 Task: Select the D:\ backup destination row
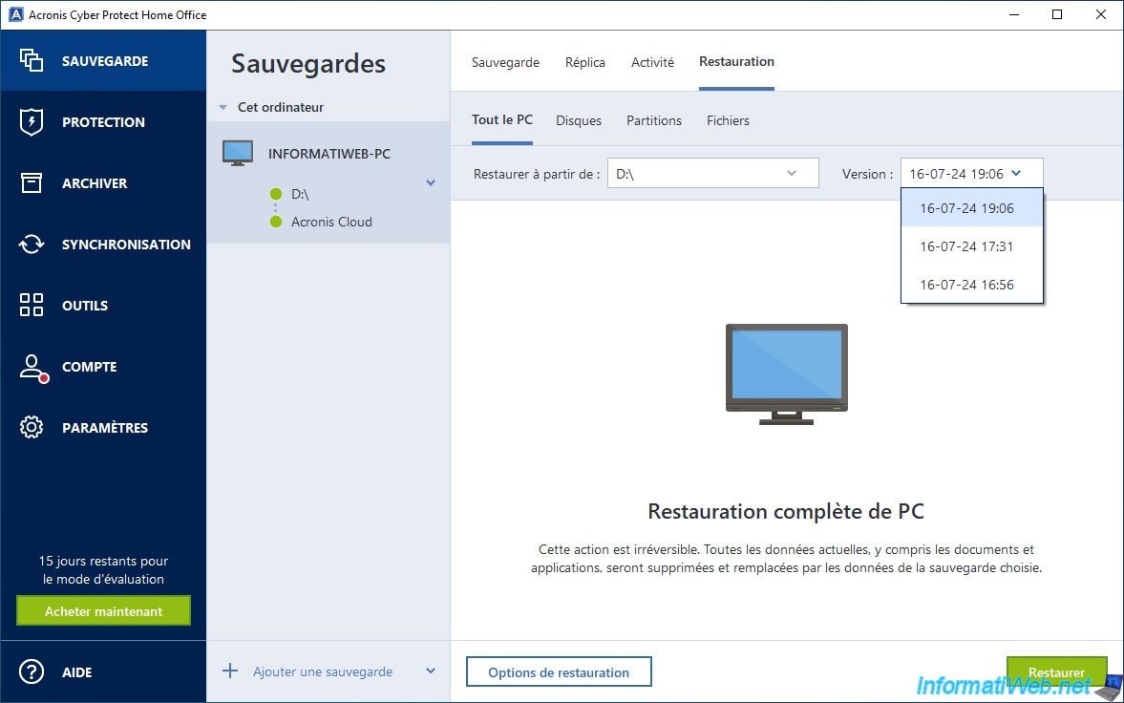pos(300,194)
